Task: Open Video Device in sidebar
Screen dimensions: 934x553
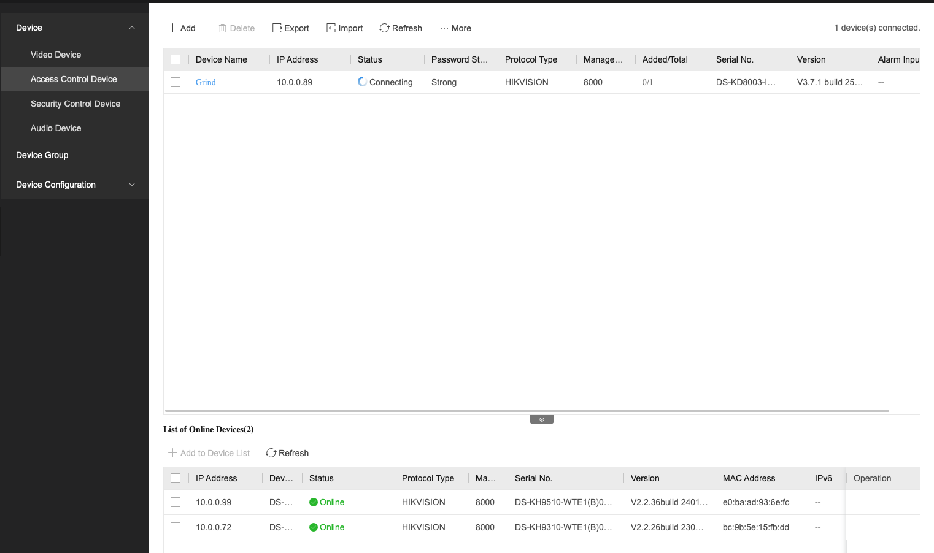Action: coord(56,55)
